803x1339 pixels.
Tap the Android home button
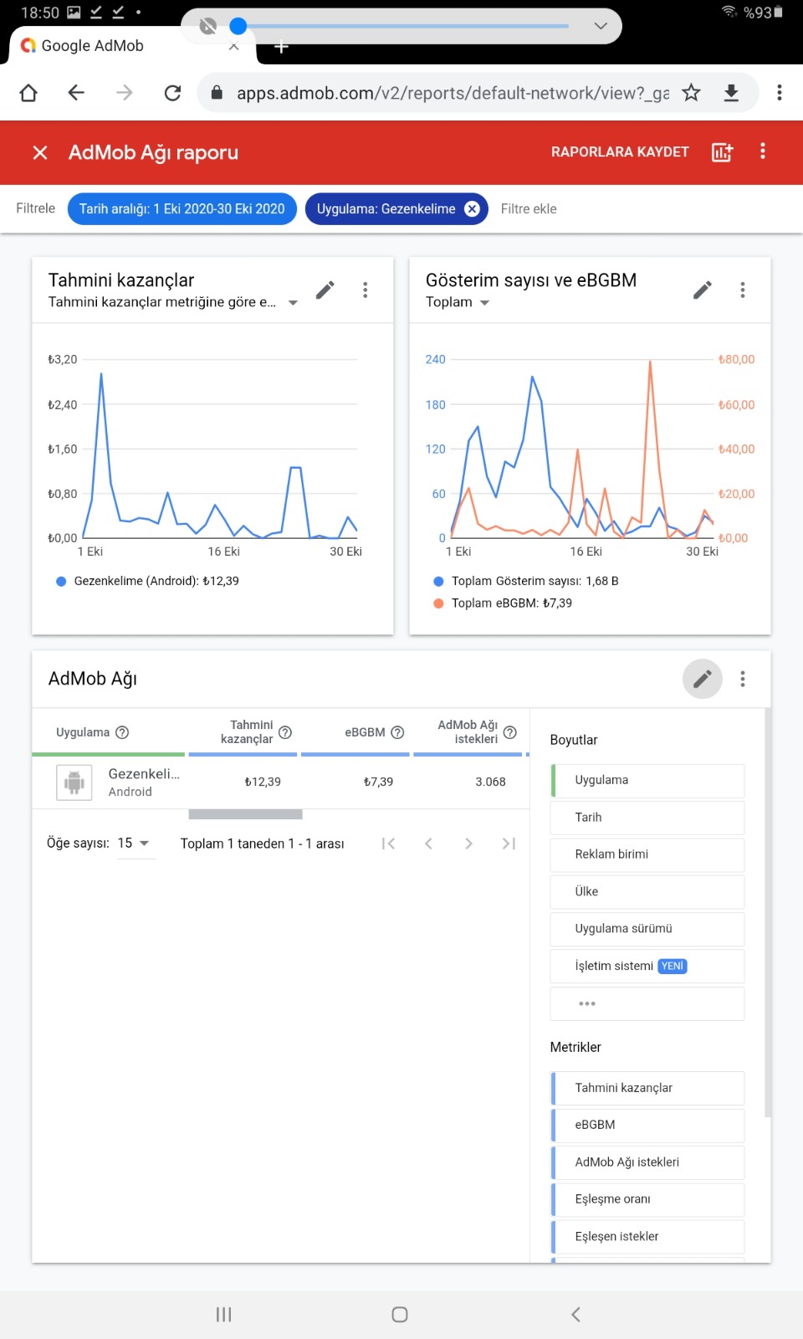click(x=400, y=1315)
